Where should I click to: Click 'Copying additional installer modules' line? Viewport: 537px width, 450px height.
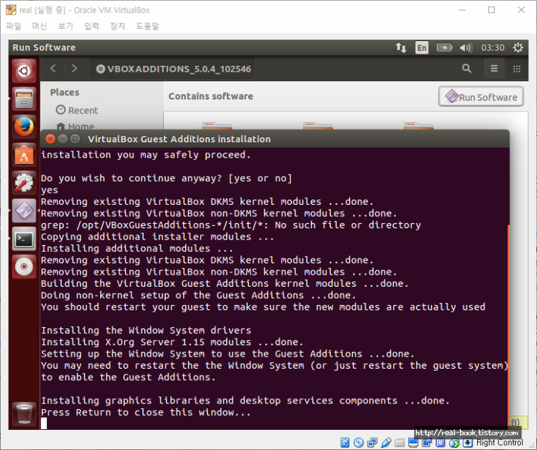[158, 237]
